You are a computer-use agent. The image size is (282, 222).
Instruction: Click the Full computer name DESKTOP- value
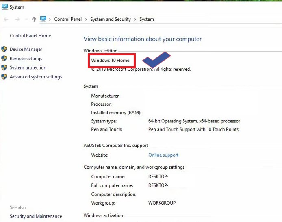(158, 185)
